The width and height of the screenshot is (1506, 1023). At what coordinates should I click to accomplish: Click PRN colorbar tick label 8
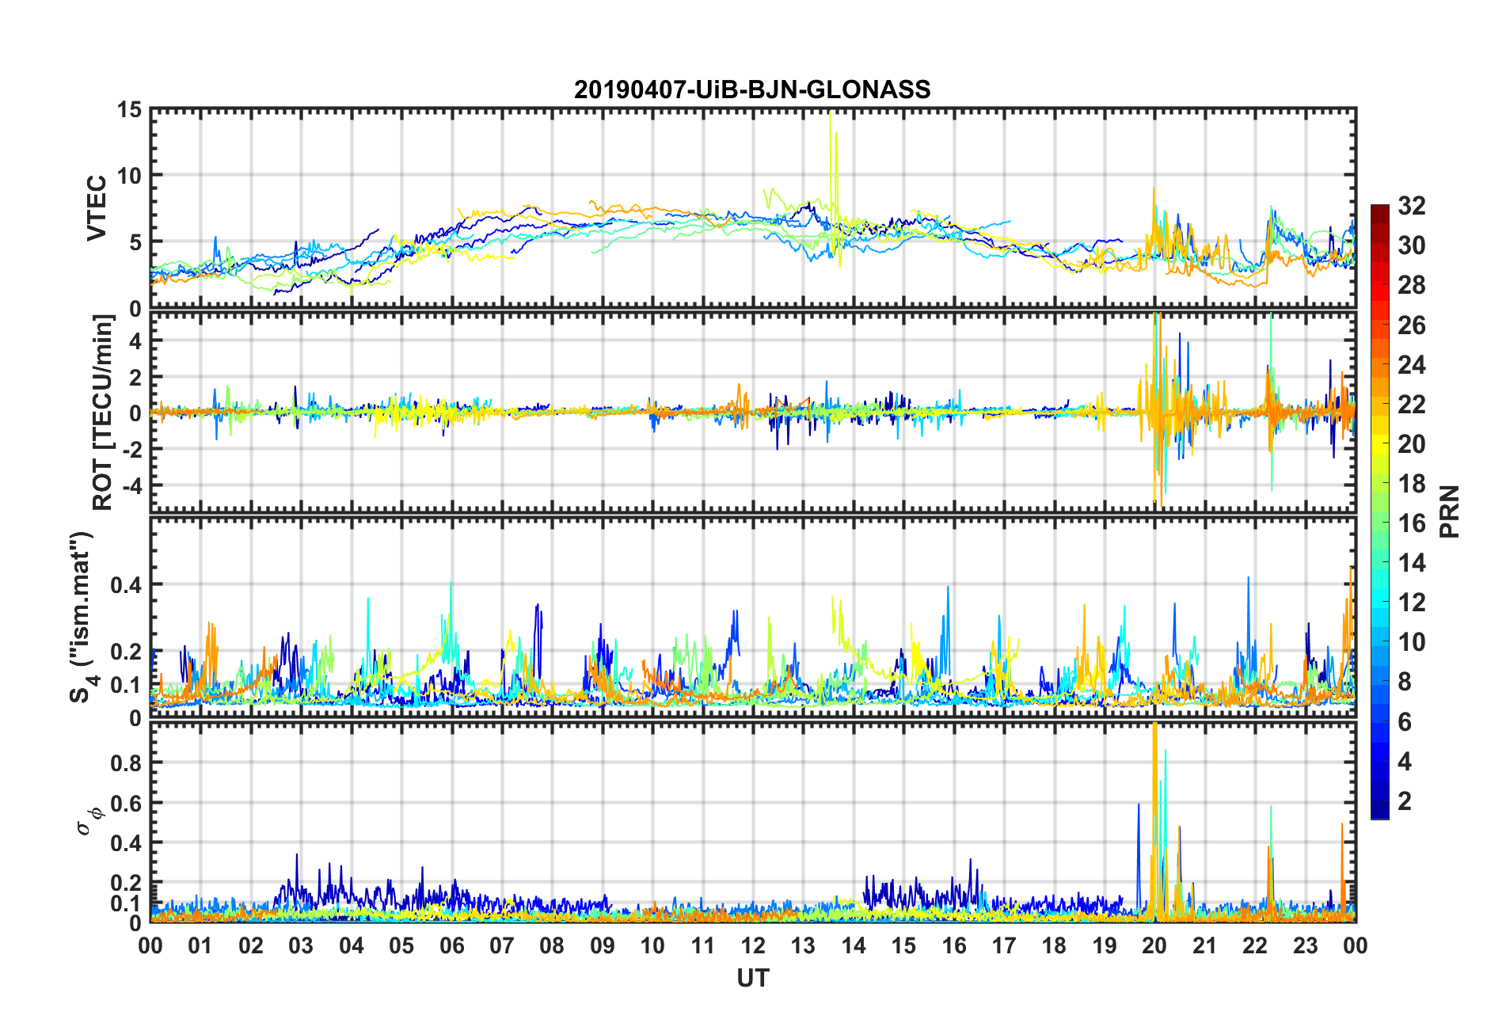[1405, 682]
